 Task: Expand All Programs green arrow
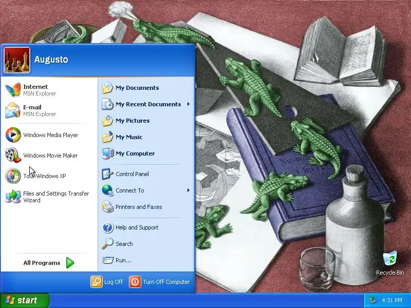tap(70, 263)
